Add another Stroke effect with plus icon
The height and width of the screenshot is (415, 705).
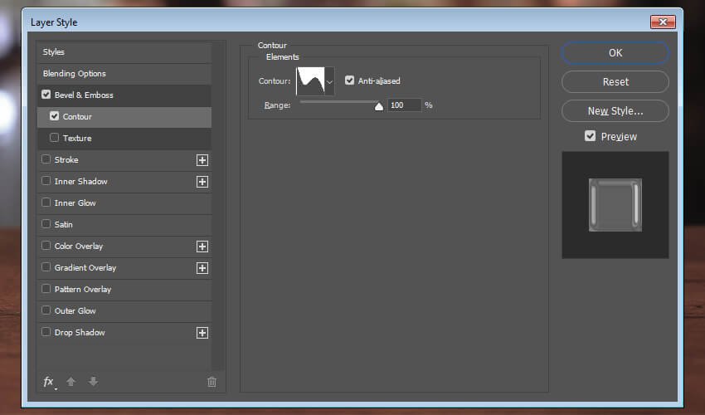click(x=202, y=160)
